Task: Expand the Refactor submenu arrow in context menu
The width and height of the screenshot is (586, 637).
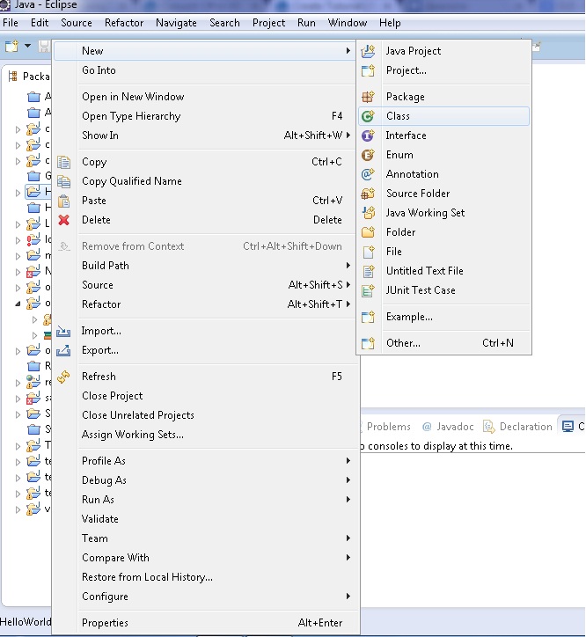Action: (348, 304)
